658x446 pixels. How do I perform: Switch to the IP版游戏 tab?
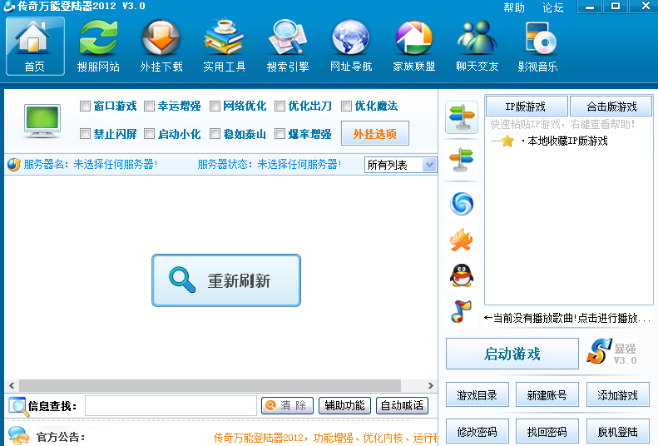point(527,107)
